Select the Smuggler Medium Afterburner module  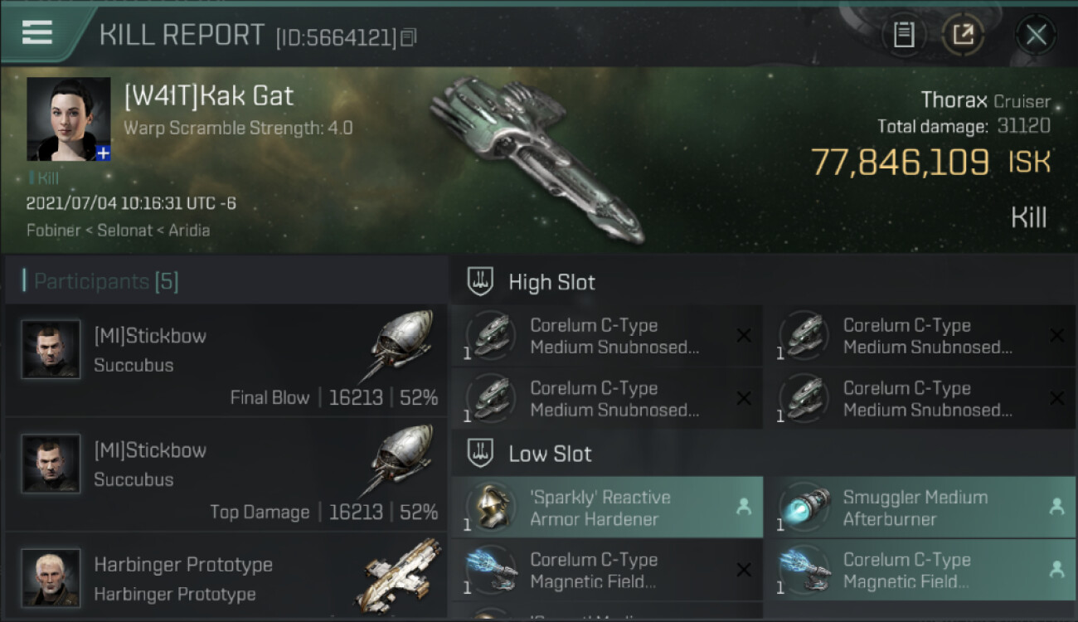(920, 508)
